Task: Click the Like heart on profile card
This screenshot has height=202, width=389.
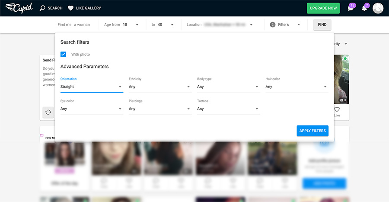Action: [337, 109]
